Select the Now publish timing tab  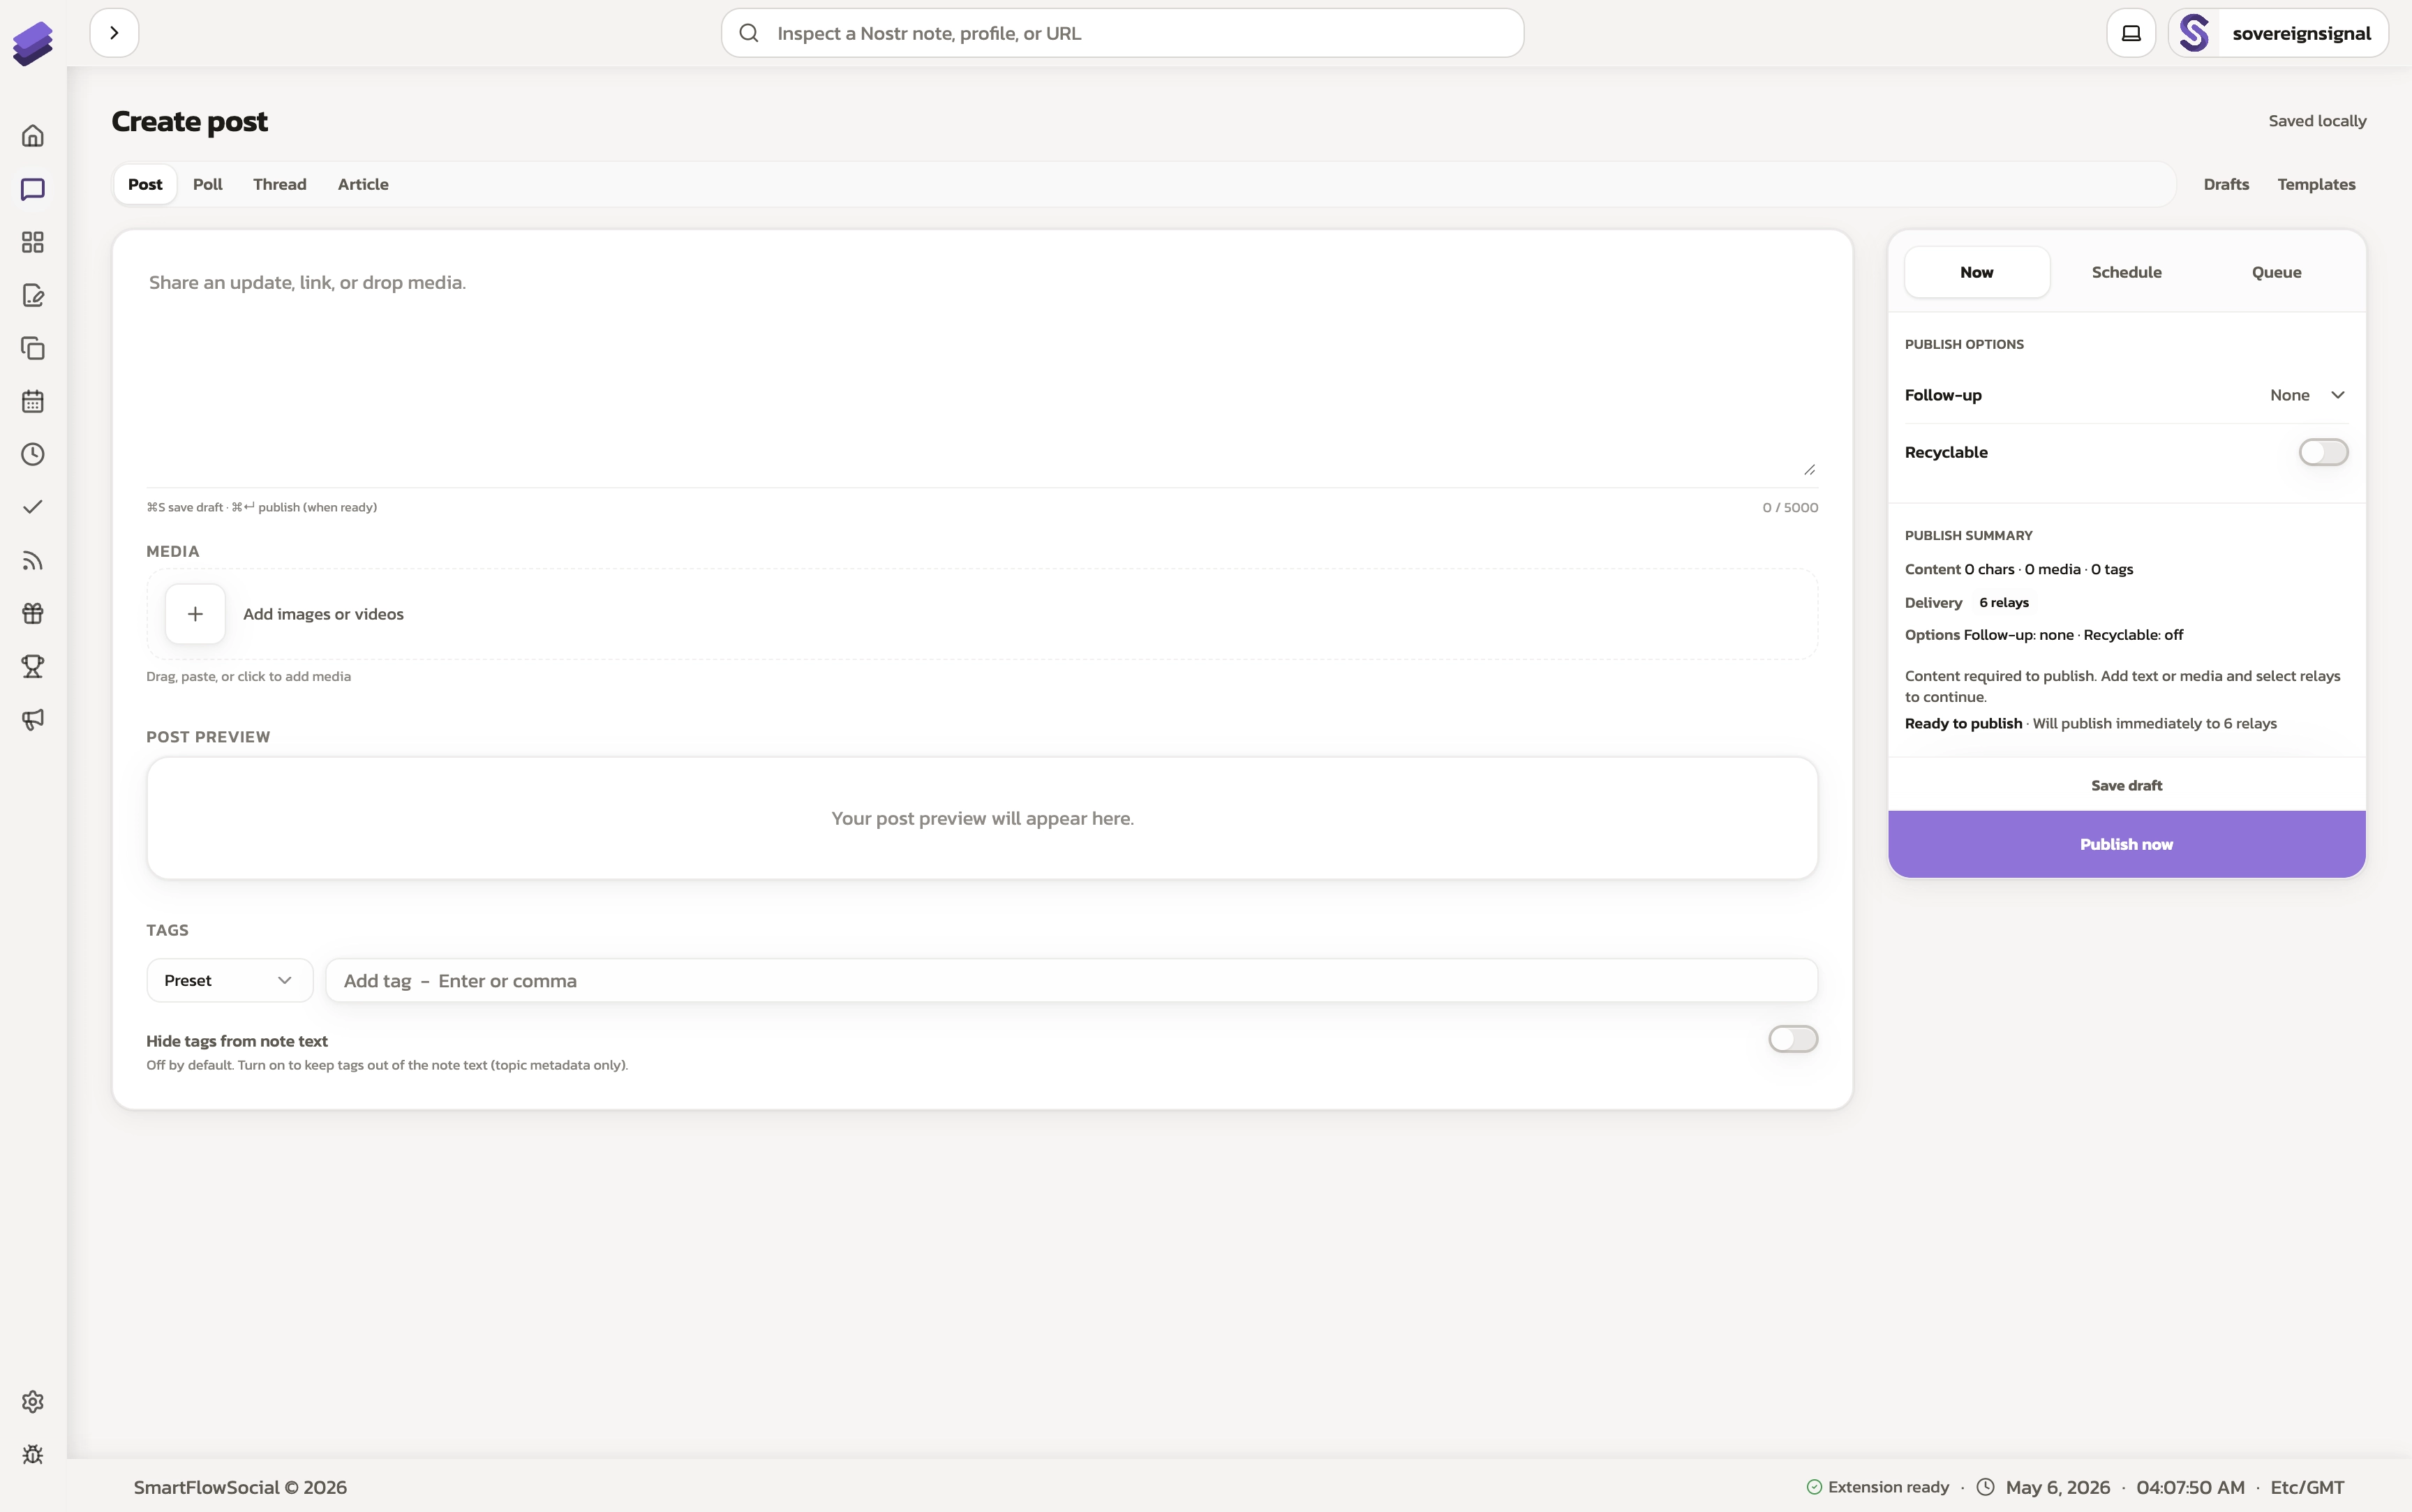[1977, 272]
